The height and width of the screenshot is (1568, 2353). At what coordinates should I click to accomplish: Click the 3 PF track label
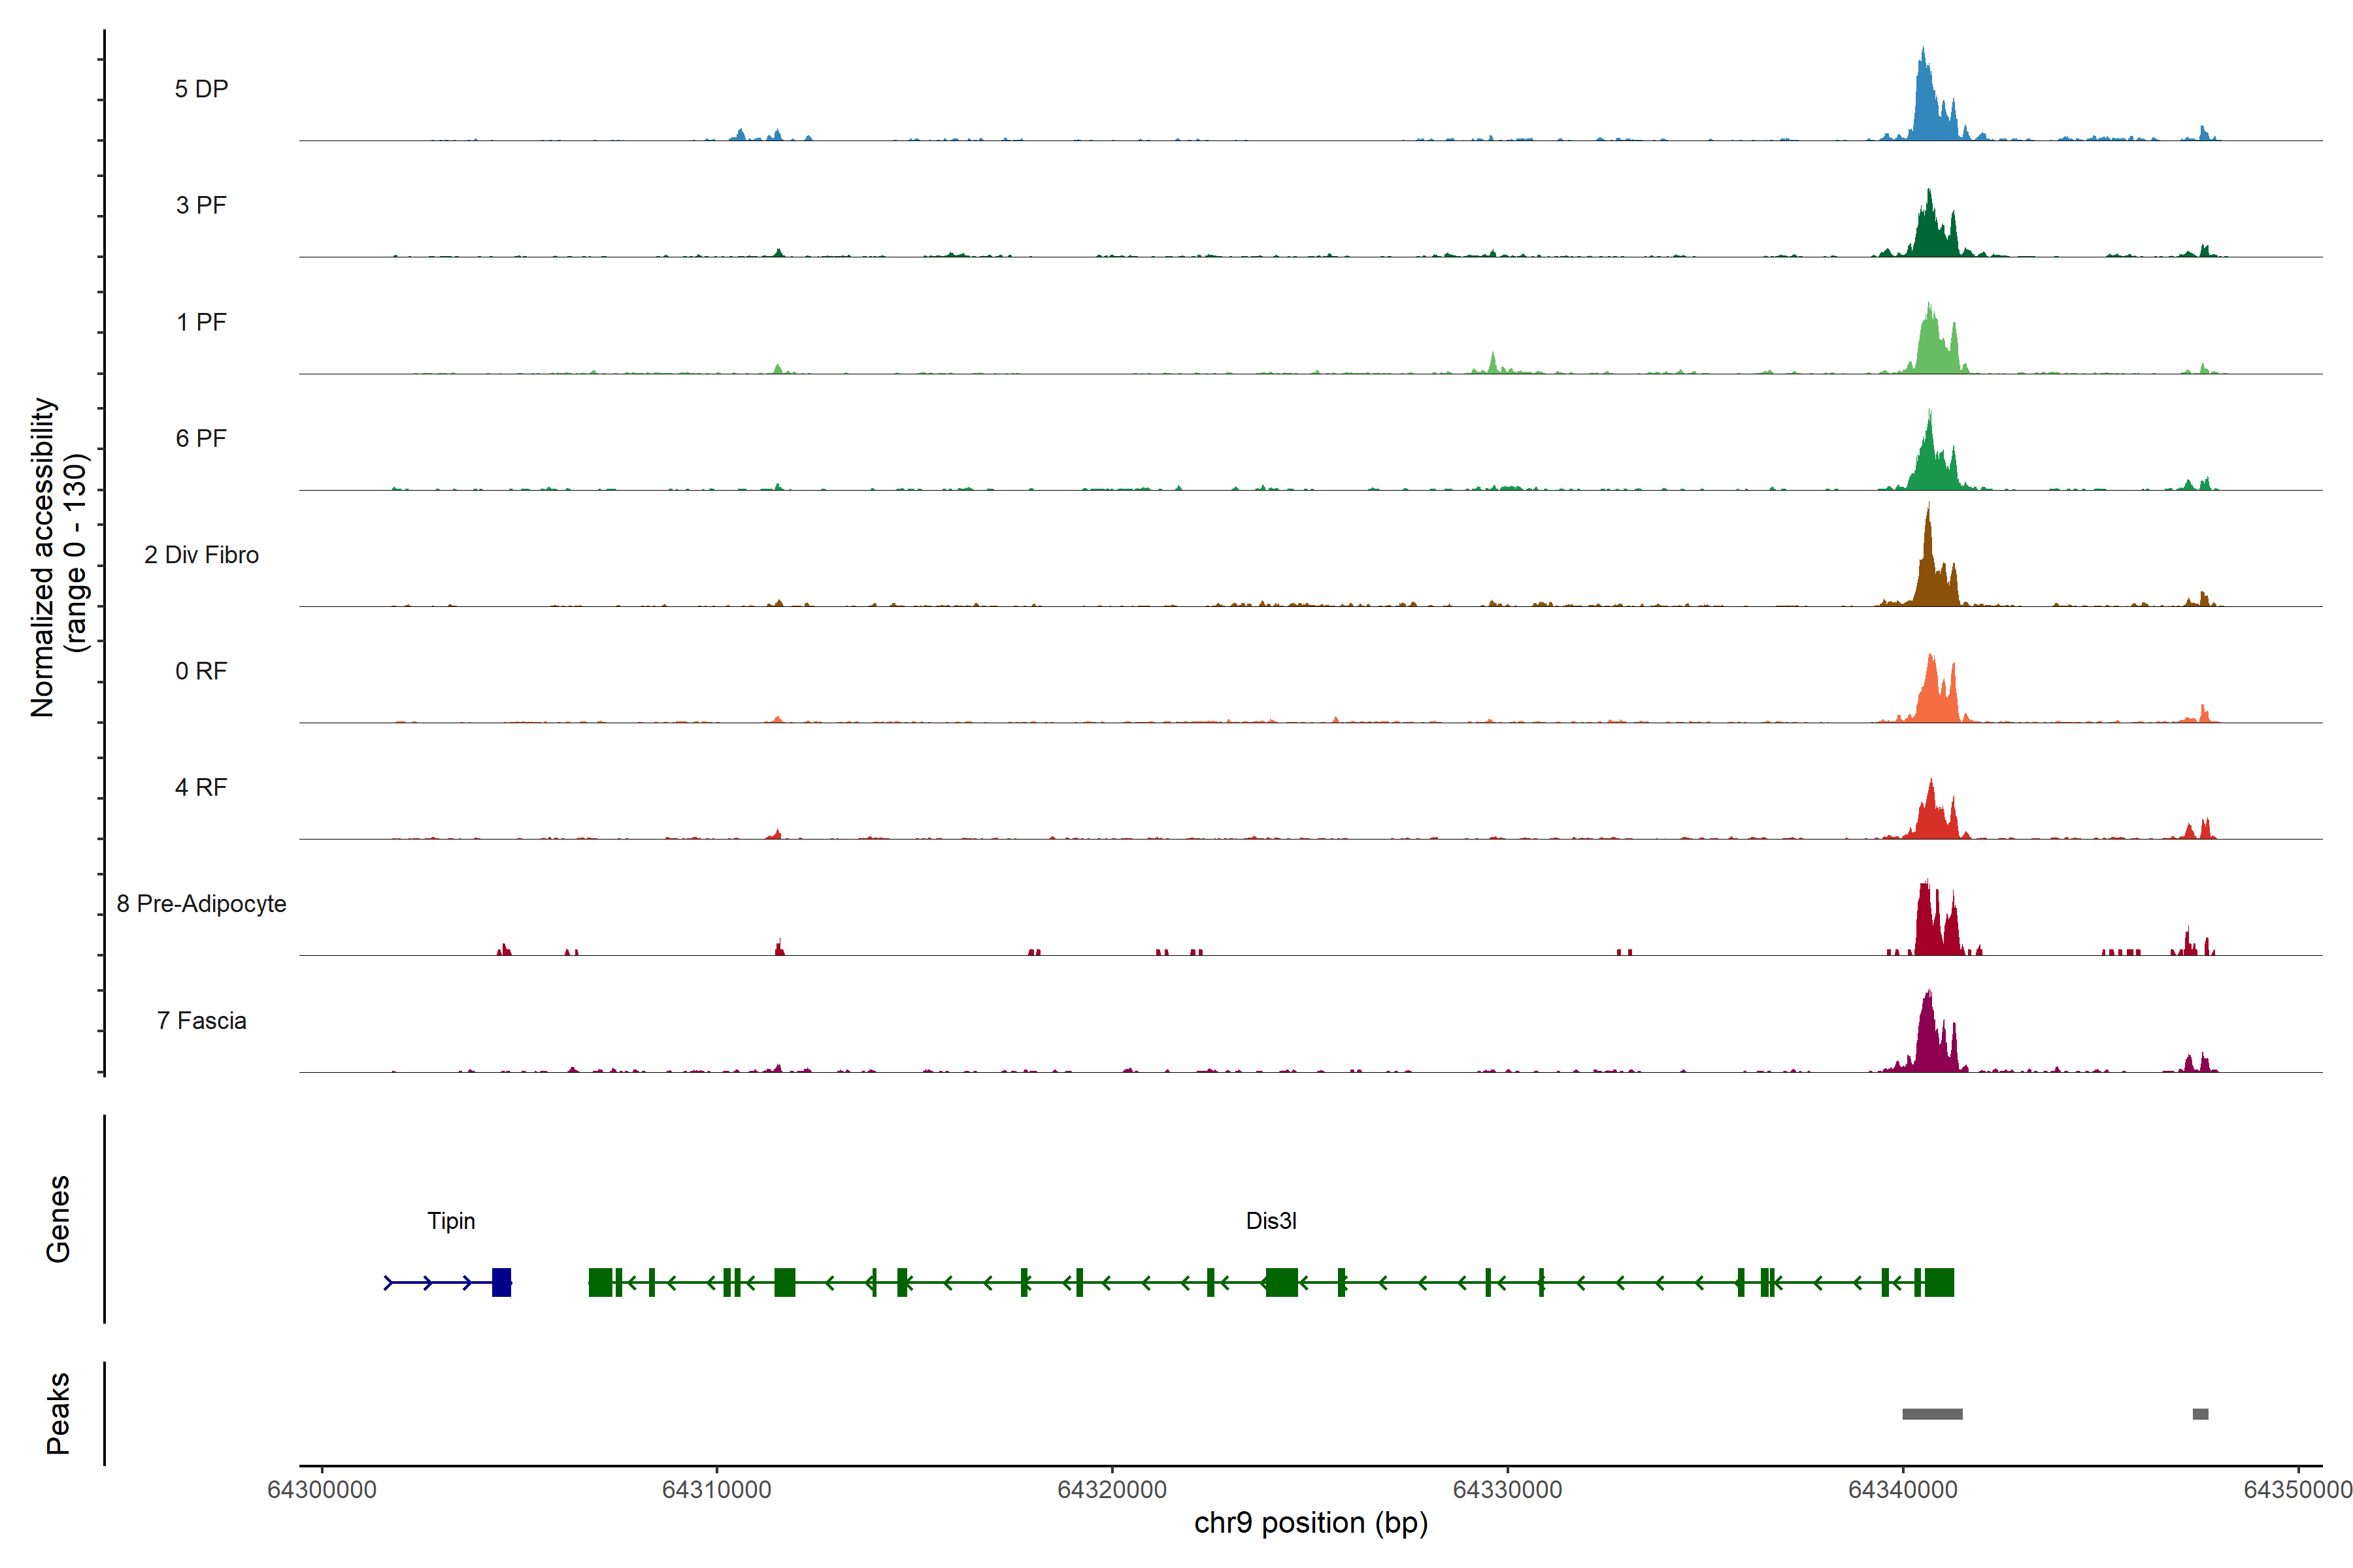point(201,205)
